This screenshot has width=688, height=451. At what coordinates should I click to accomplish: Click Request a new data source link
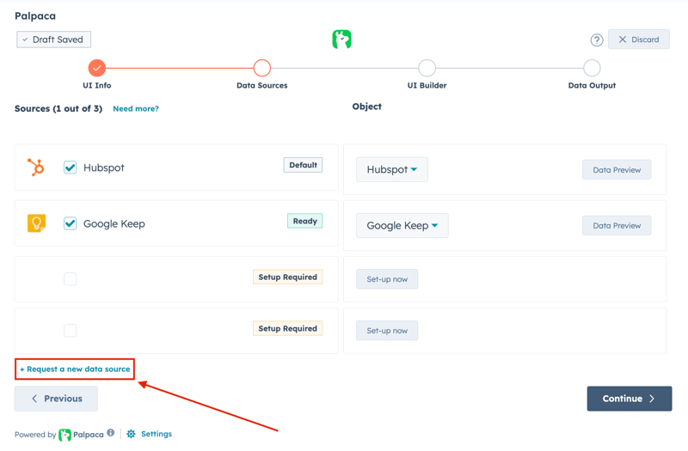point(76,369)
